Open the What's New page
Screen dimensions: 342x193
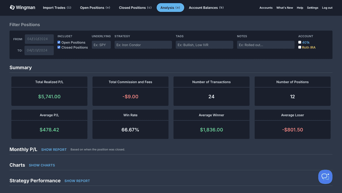pos(285,8)
